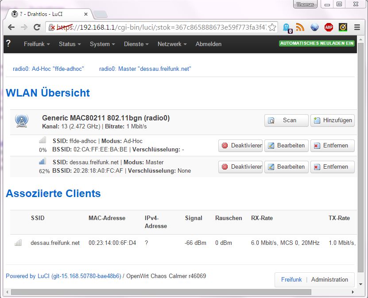
Task: Deactivate the dessau.freifunk.net network
Action: (240, 167)
